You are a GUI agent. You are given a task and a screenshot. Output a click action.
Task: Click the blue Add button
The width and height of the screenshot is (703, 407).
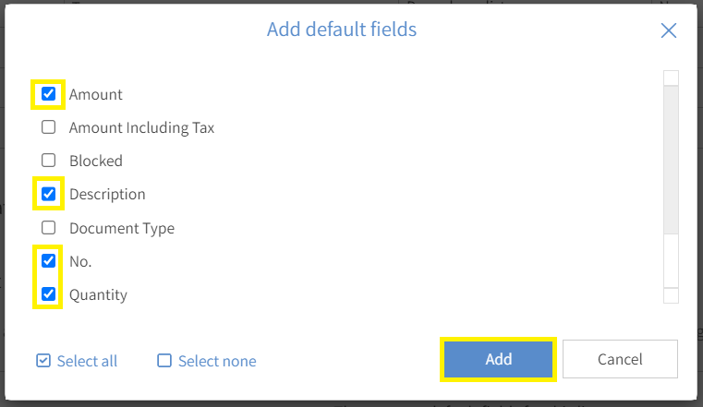tap(499, 359)
